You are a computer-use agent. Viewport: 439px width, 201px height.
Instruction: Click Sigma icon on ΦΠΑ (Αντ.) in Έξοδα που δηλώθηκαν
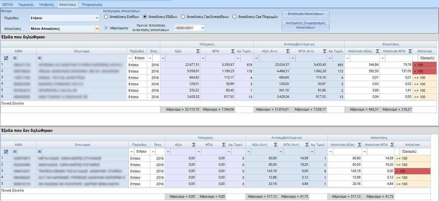(x=325, y=51)
